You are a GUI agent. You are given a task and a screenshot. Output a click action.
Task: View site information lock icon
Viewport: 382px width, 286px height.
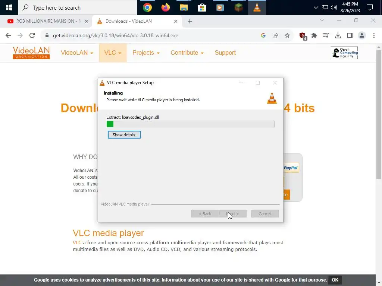click(47, 35)
